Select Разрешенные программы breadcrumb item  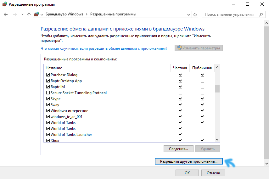[113, 14]
